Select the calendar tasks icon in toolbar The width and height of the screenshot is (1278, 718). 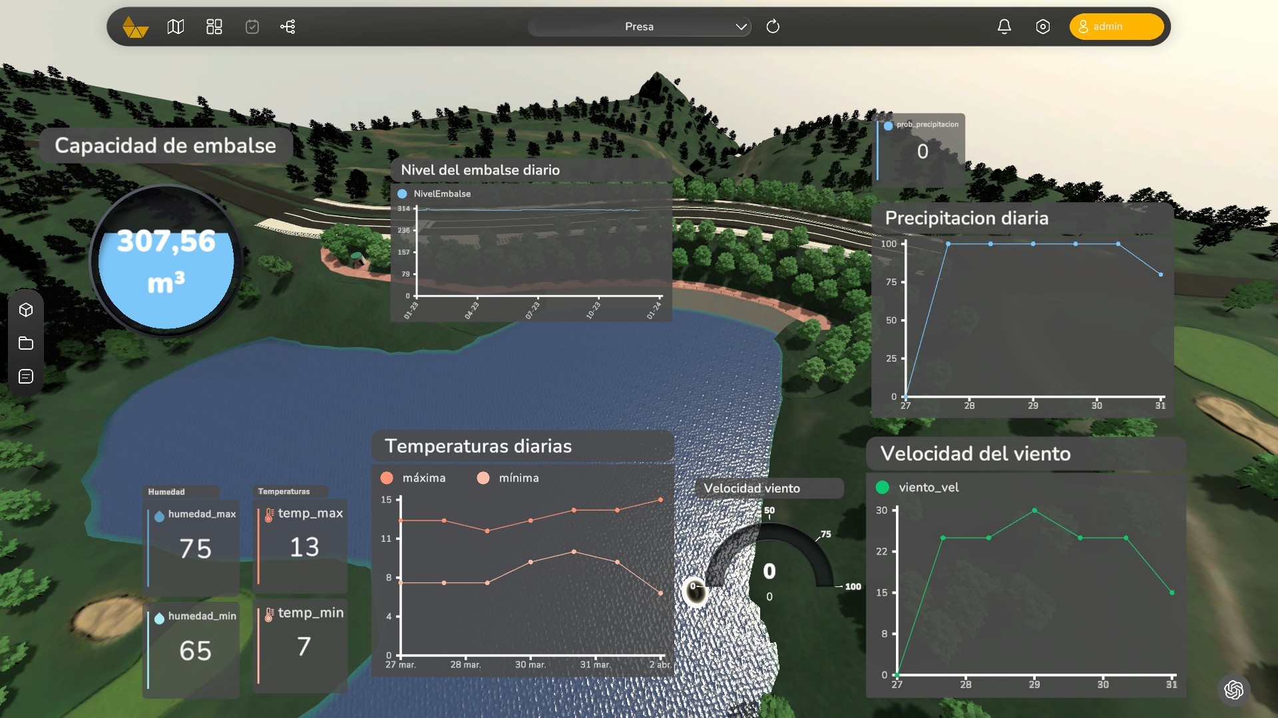pos(252,27)
